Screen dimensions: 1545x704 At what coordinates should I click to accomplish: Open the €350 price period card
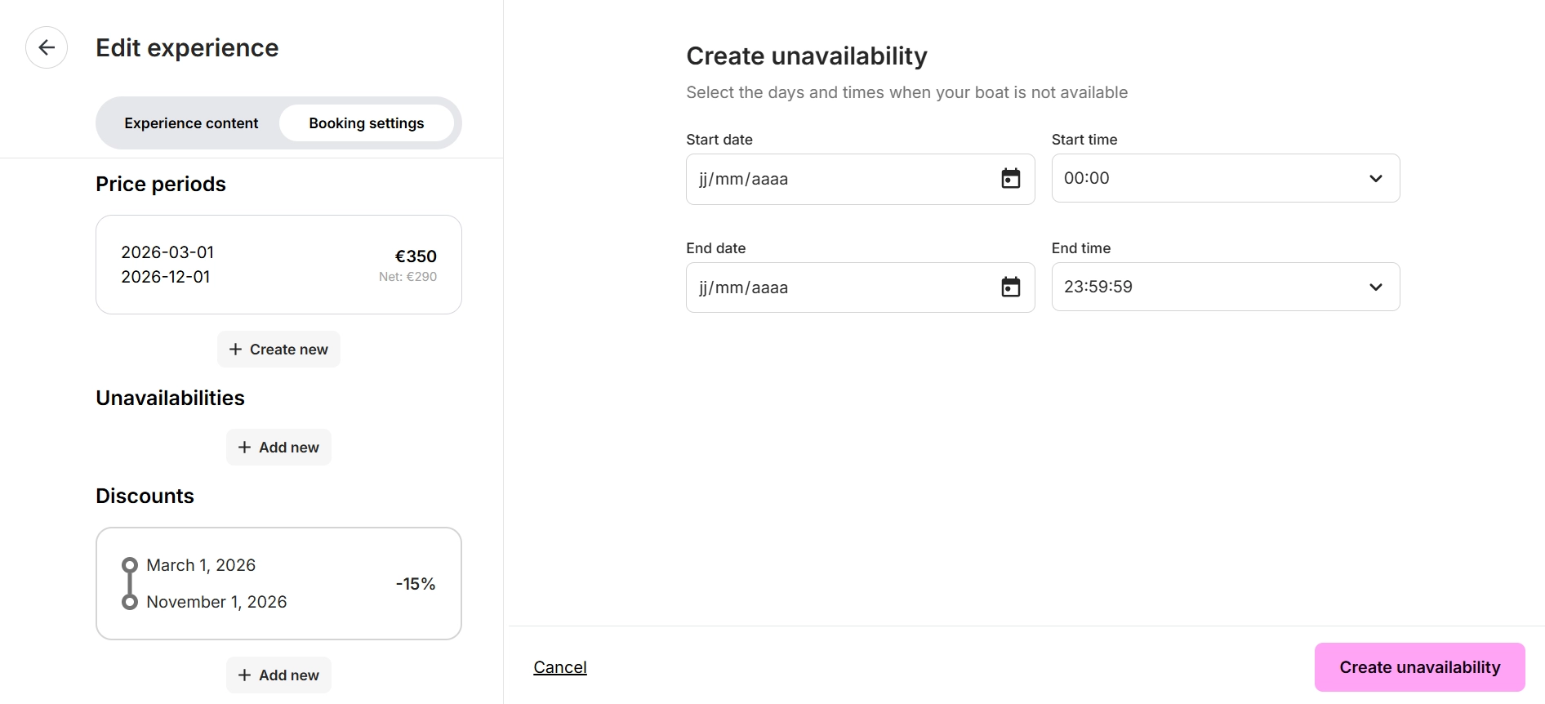point(278,265)
